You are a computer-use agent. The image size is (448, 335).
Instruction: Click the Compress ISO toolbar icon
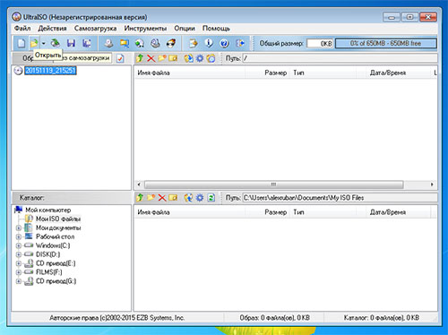click(x=124, y=43)
